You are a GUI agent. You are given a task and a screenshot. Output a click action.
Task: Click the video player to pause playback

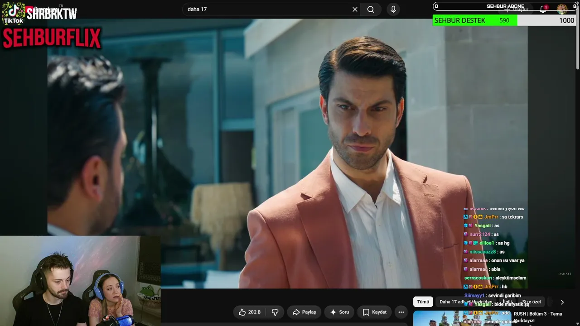[x=287, y=154]
